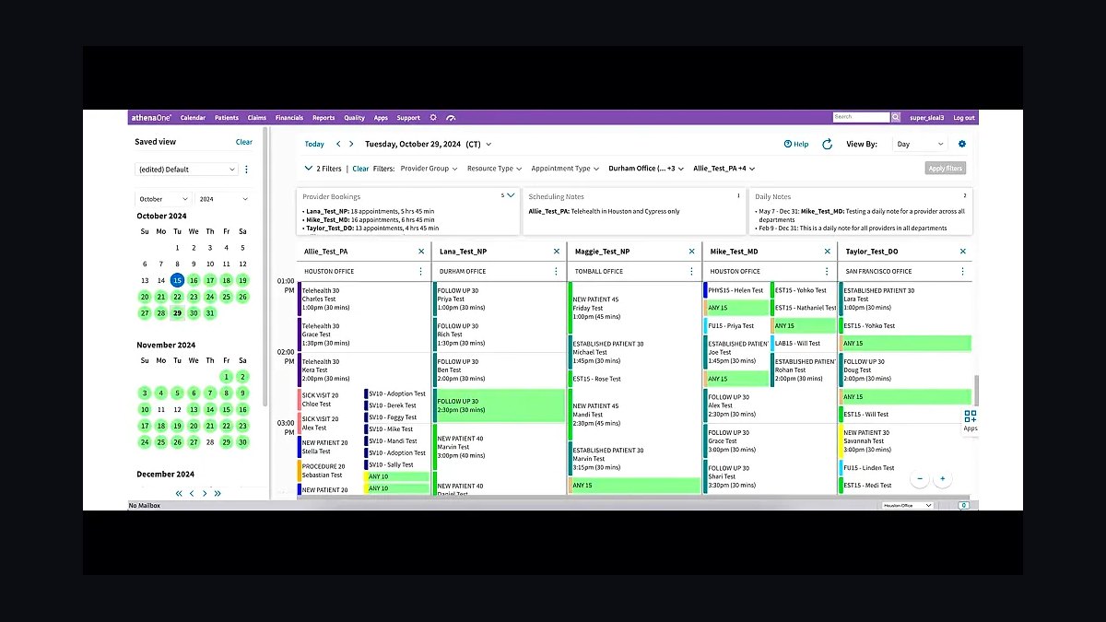This screenshot has width=1106, height=622.
Task: Zoom in the calendar with the plus button
Action: (942, 479)
